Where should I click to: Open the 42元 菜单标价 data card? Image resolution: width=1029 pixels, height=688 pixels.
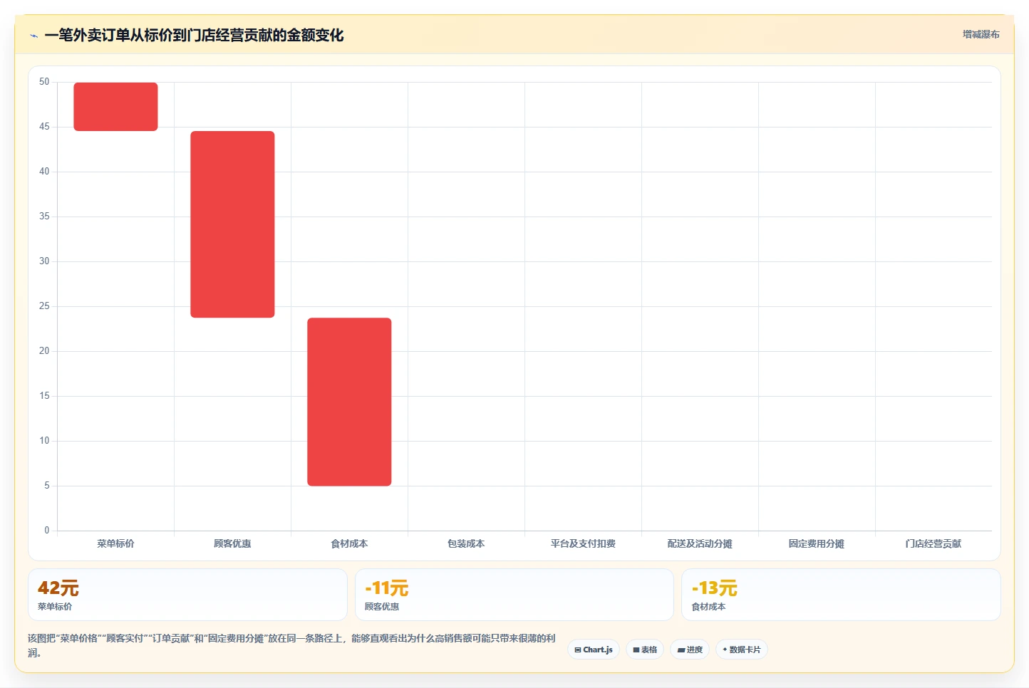[x=187, y=595]
